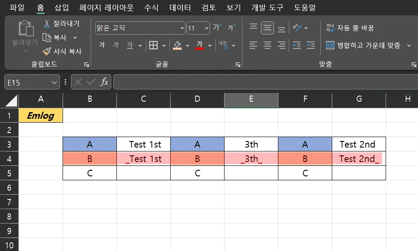Screen dimensions: 418x251
Task: Apply the fill color bucket
Action: 177,45
